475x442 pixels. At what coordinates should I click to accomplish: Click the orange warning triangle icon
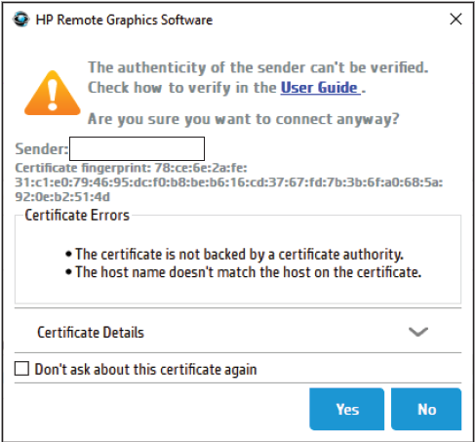pos(53,94)
